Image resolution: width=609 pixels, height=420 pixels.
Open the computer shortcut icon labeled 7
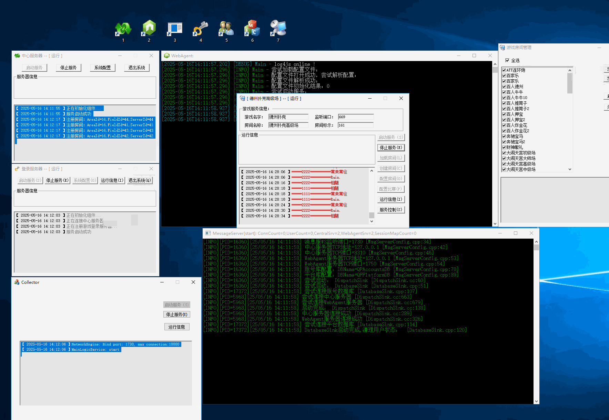click(x=278, y=29)
